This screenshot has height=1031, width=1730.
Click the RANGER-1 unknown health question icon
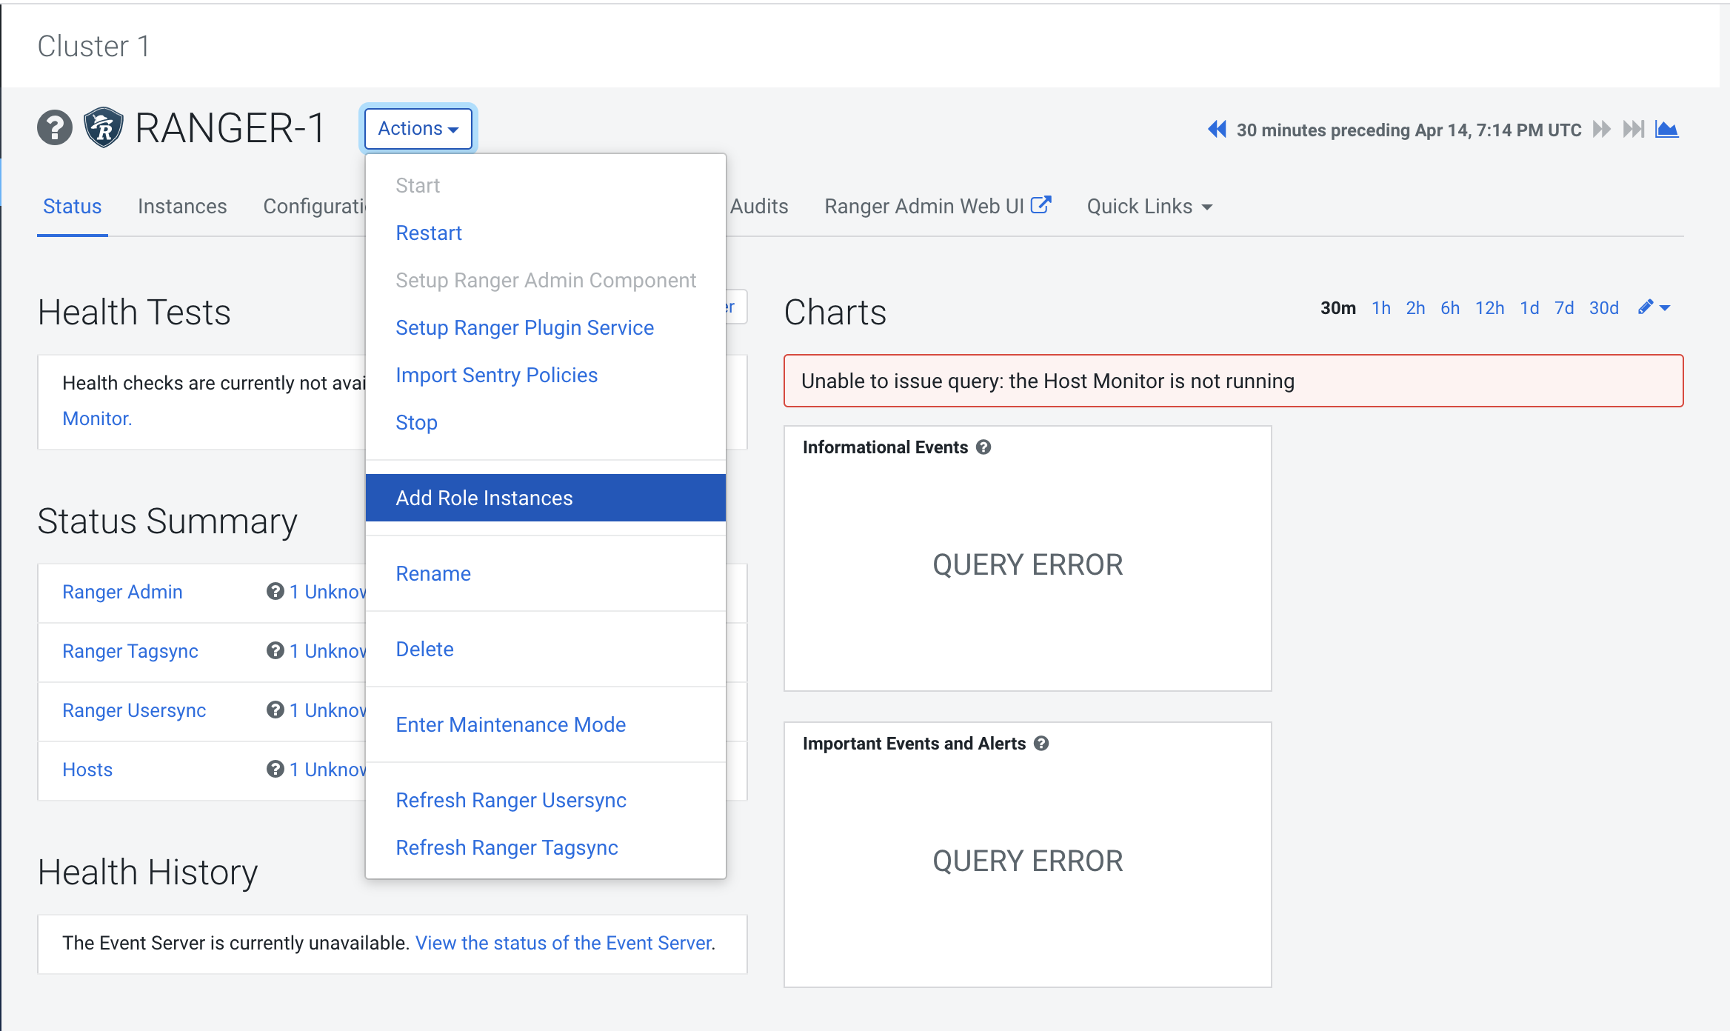coord(55,127)
